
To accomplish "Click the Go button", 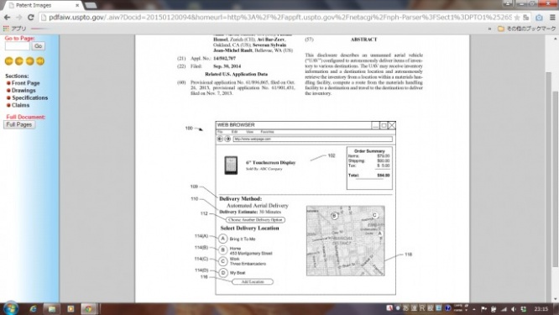I will click(x=38, y=46).
